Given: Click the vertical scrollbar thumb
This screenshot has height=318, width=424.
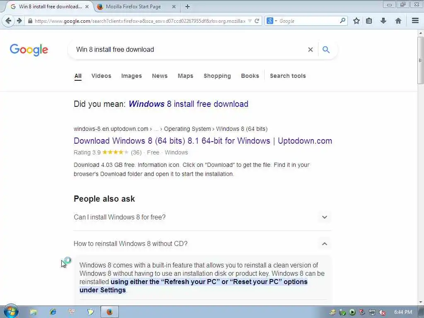Looking at the screenshot, I should click(x=421, y=60).
